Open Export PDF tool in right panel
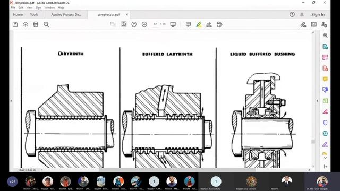The width and height of the screenshot is (340, 191). coord(325,47)
